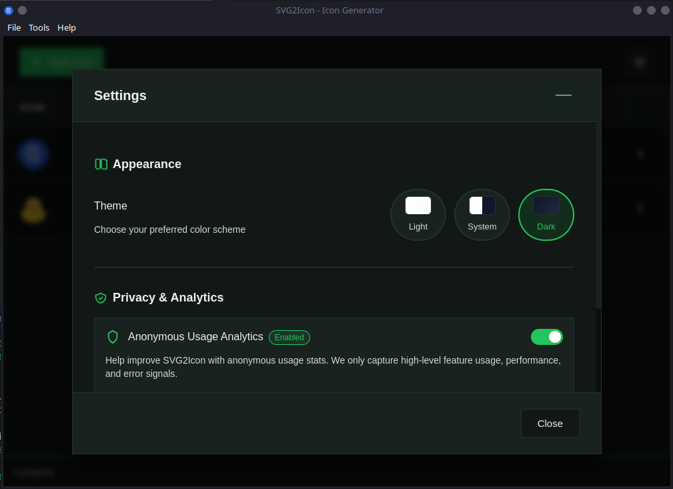Image resolution: width=673 pixels, height=489 pixels.
Task: Select the Light theme
Action: pos(418,215)
